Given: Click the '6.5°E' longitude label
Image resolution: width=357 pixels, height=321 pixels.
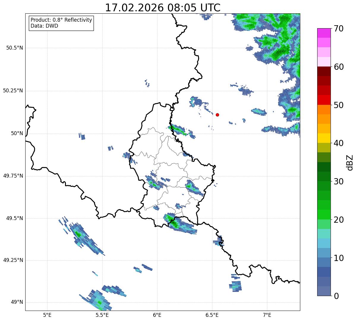Looking at the screenshot, I should coord(212,315).
